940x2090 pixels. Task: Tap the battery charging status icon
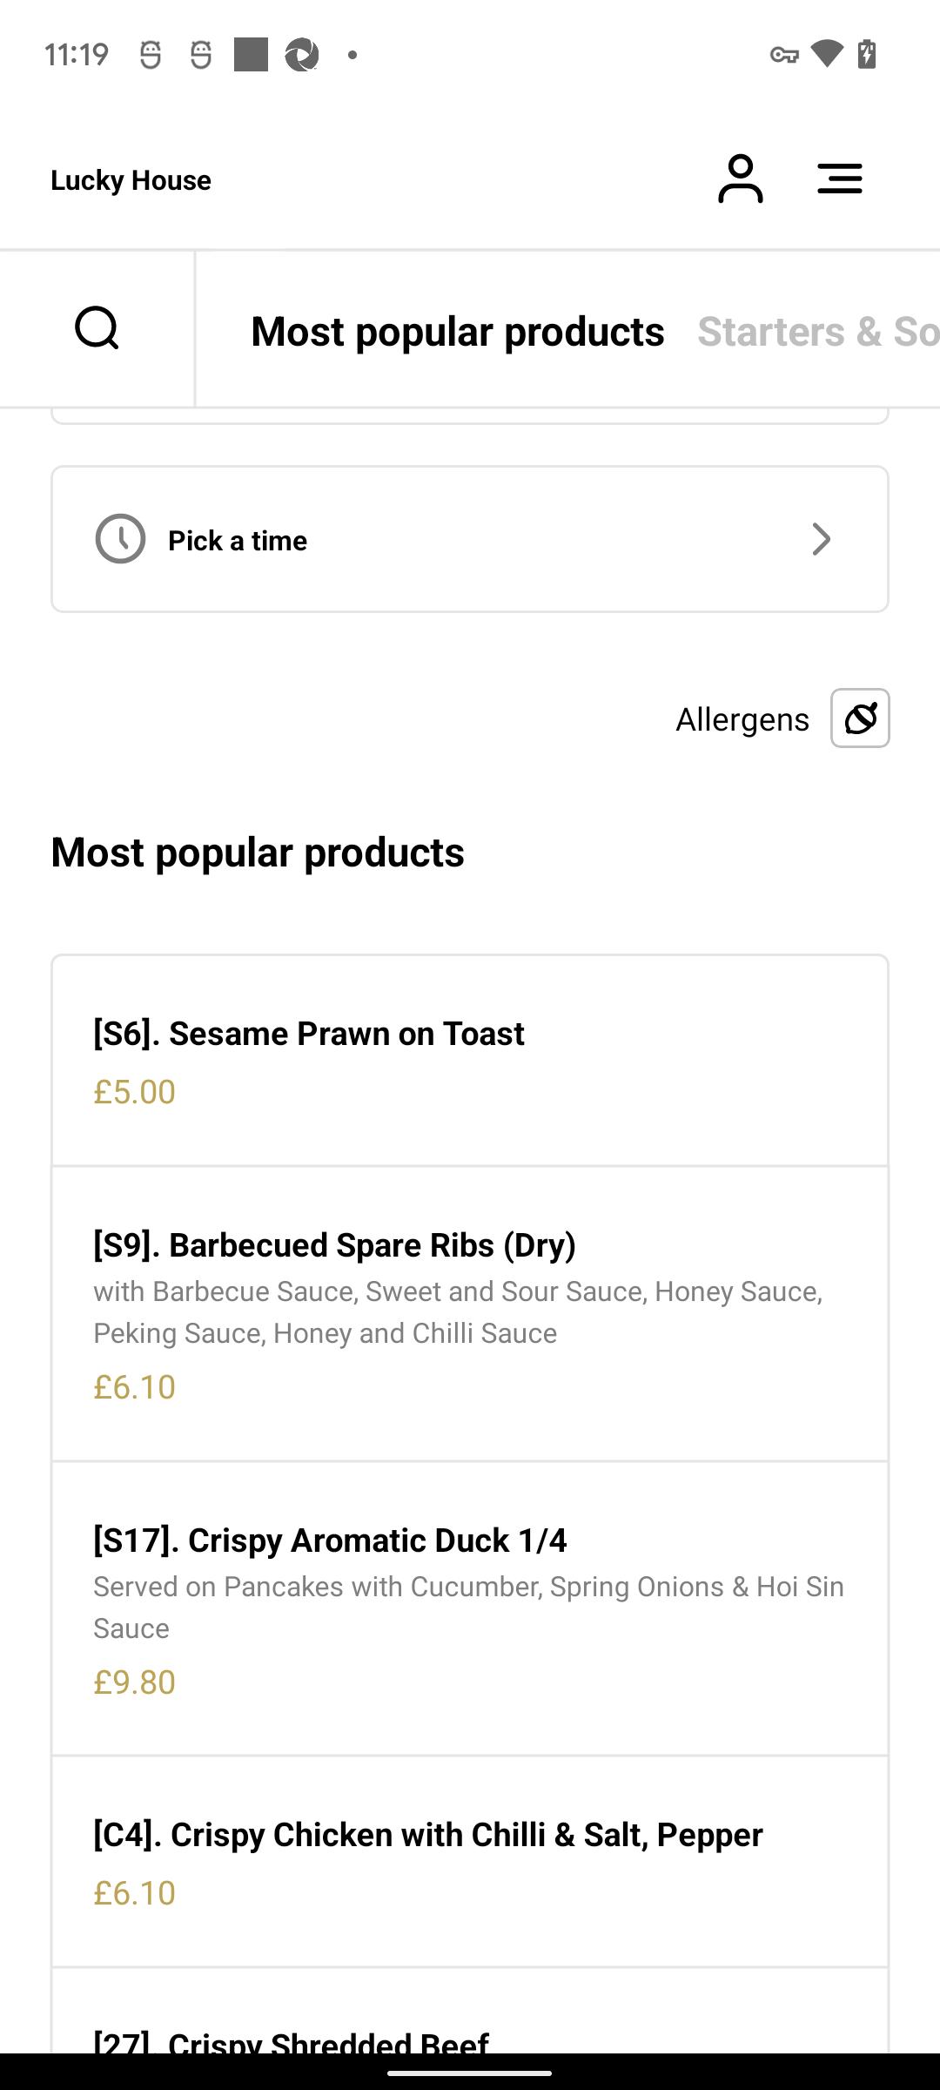tap(867, 54)
